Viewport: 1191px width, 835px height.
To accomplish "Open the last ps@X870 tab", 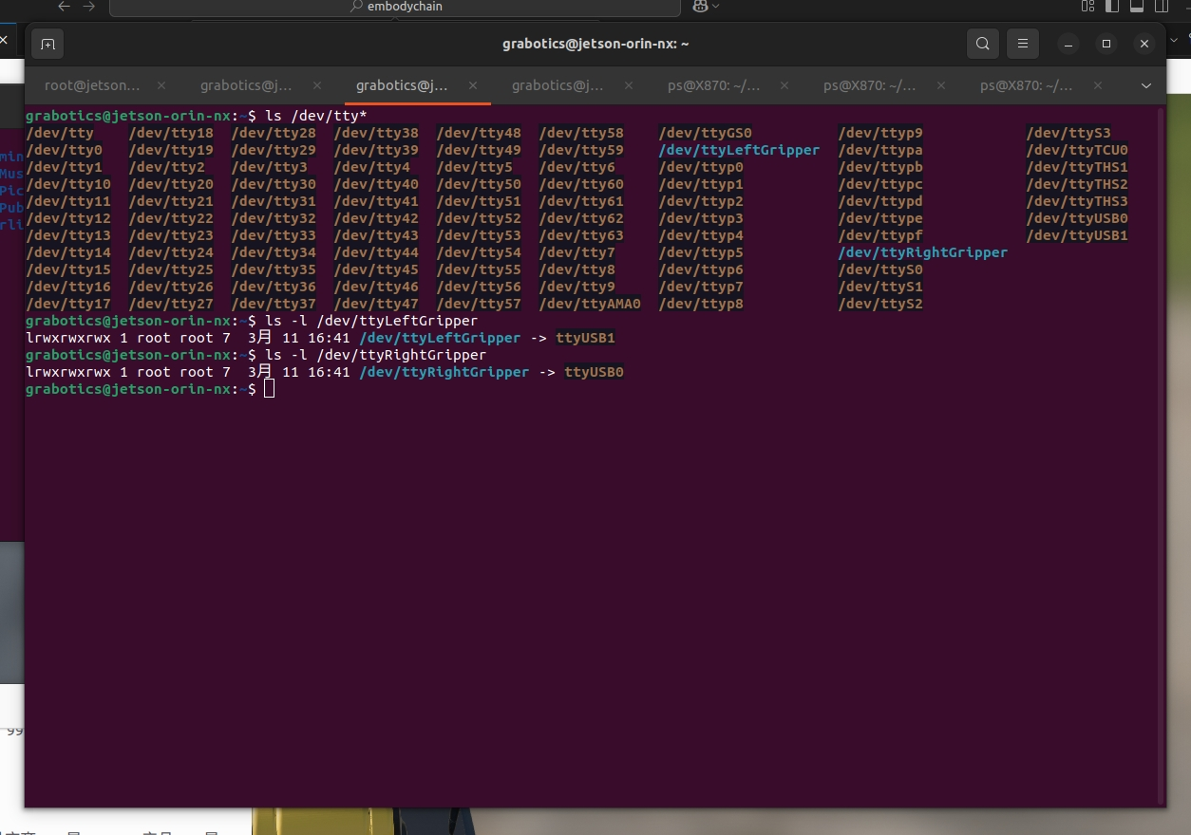I will click(1026, 85).
